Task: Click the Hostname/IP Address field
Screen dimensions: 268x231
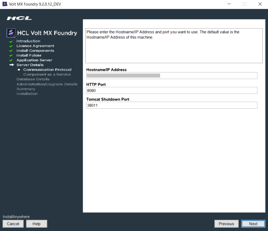Action: (172, 76)
